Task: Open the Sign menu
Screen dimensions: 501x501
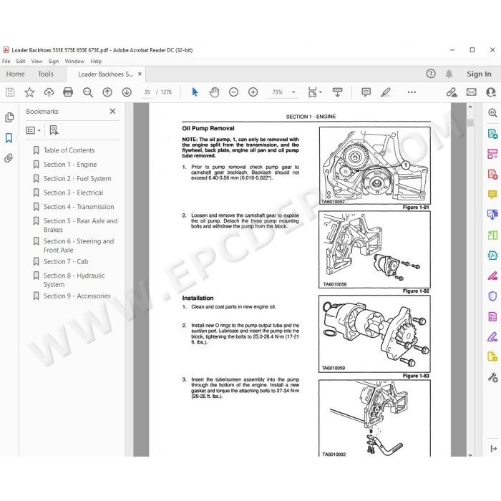Action: 54,61
